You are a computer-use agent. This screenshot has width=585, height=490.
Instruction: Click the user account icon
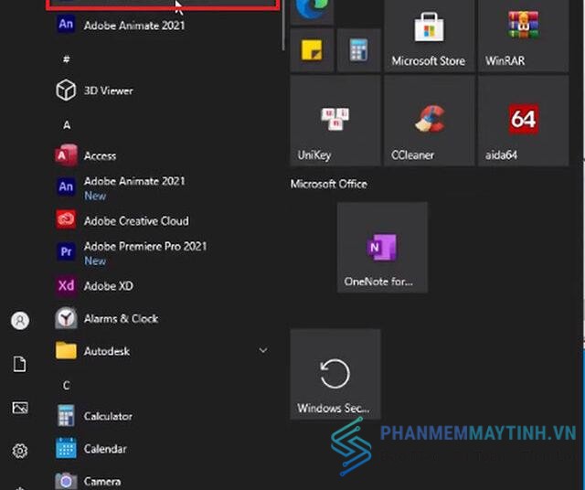pos(20,321)
